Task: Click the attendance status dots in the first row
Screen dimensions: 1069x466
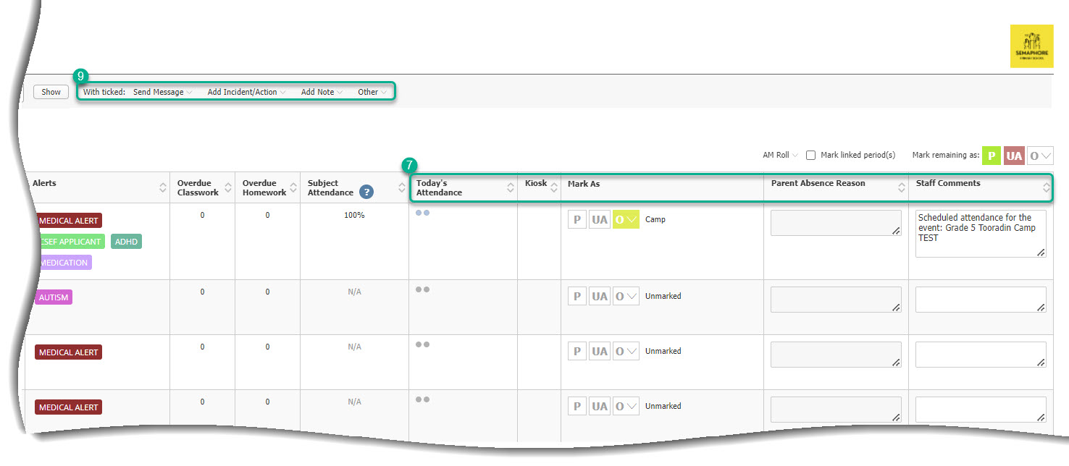Action: tap(424, 212)
